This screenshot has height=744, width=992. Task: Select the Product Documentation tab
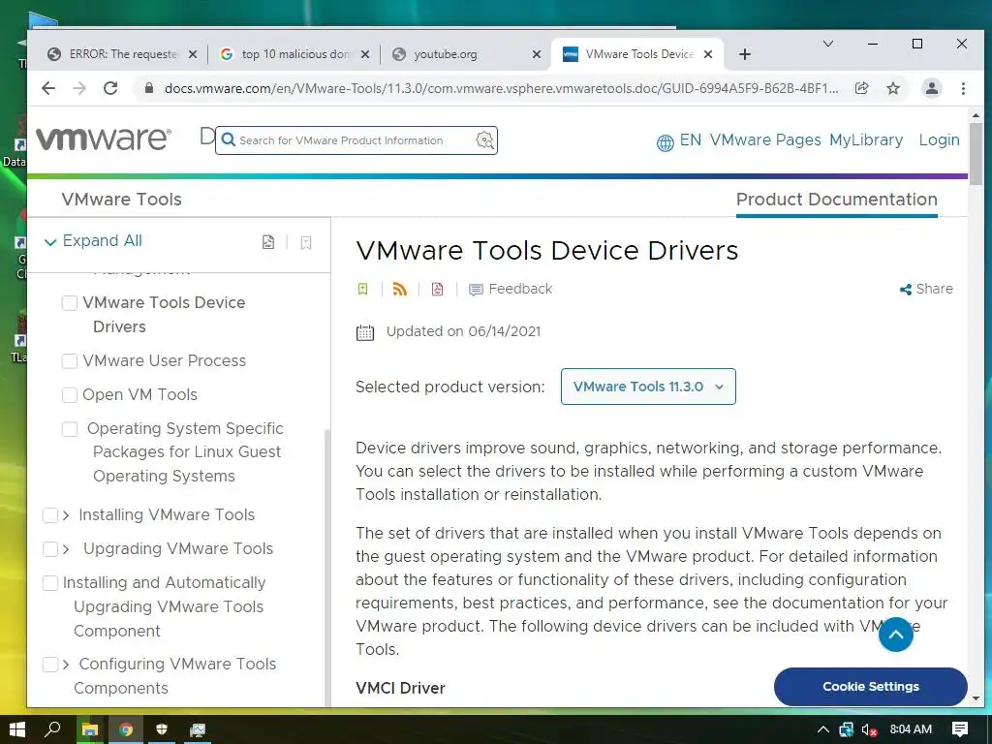tap(836, 200)
